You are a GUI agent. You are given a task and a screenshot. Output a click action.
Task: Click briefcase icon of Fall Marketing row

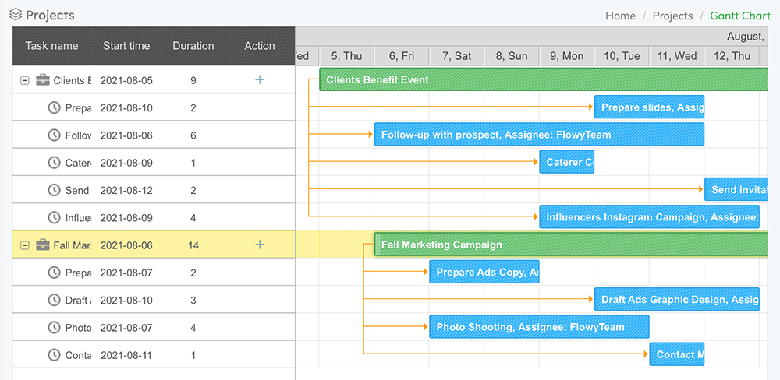click(x=43, y=245)
